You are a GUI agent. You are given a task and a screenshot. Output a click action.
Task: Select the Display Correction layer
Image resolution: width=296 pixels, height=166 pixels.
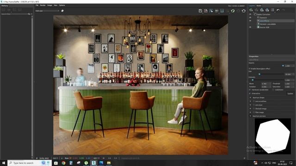(263, 14)
